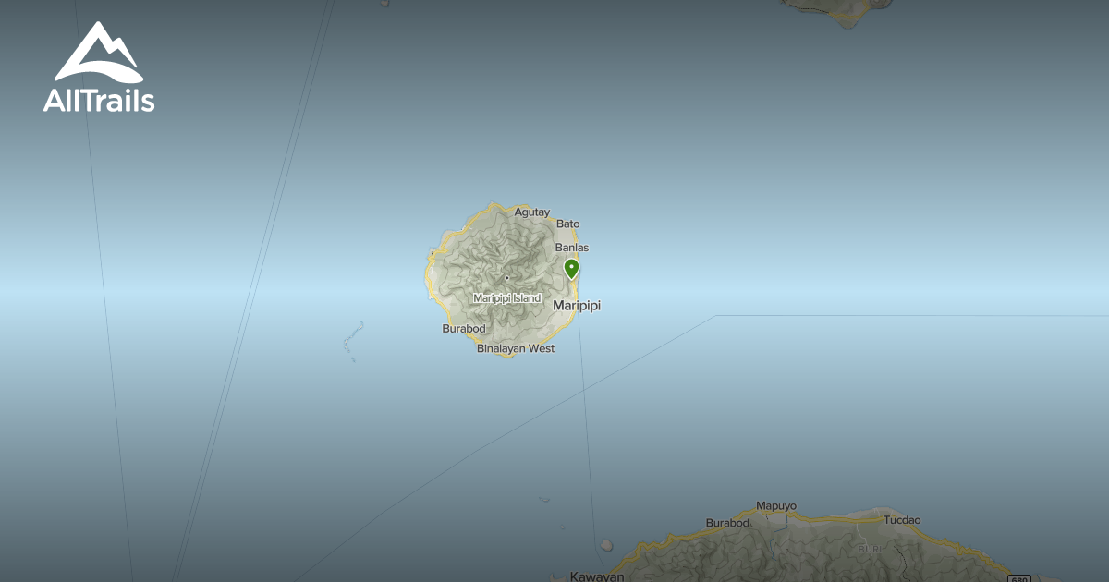Select the Tucdao place label
The image size is (1109, 582).
902,520
